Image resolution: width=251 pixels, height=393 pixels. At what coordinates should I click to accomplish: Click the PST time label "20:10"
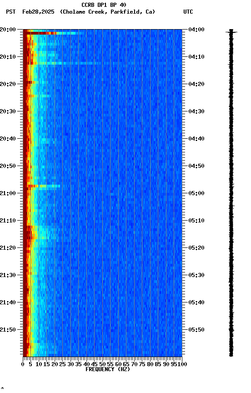(8, 57)
